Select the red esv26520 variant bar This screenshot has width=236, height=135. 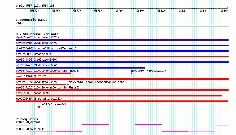(x=119, y=96)
